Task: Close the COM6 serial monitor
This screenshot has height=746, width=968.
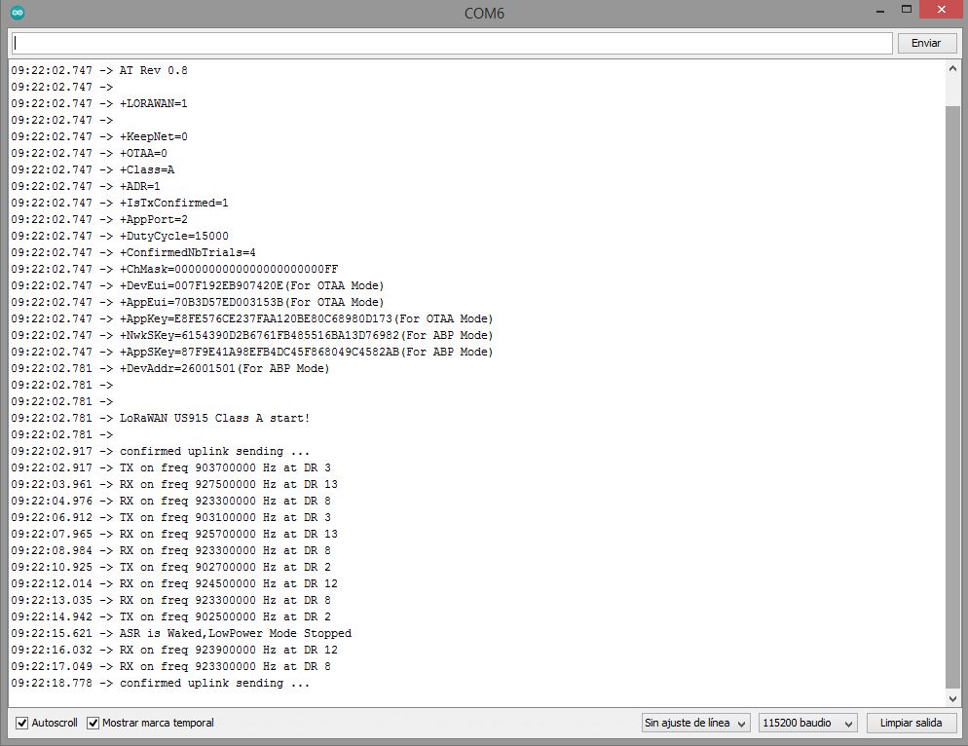Action: click(x=941, y=10)
